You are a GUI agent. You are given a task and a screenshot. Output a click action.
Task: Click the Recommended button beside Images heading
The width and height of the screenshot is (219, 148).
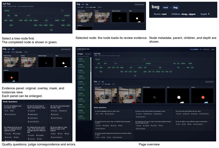88,54
